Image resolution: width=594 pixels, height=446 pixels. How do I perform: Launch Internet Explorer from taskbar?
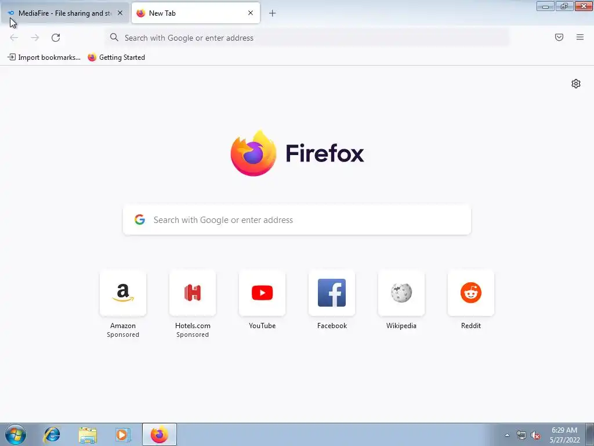pos(52,434)
